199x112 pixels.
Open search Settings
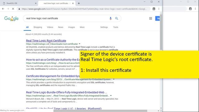coord(104,27)
